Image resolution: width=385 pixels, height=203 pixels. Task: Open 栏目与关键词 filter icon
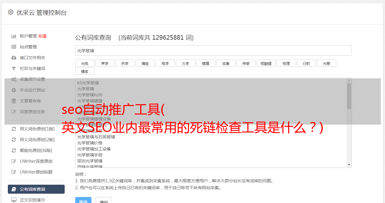tap(14, 68)
